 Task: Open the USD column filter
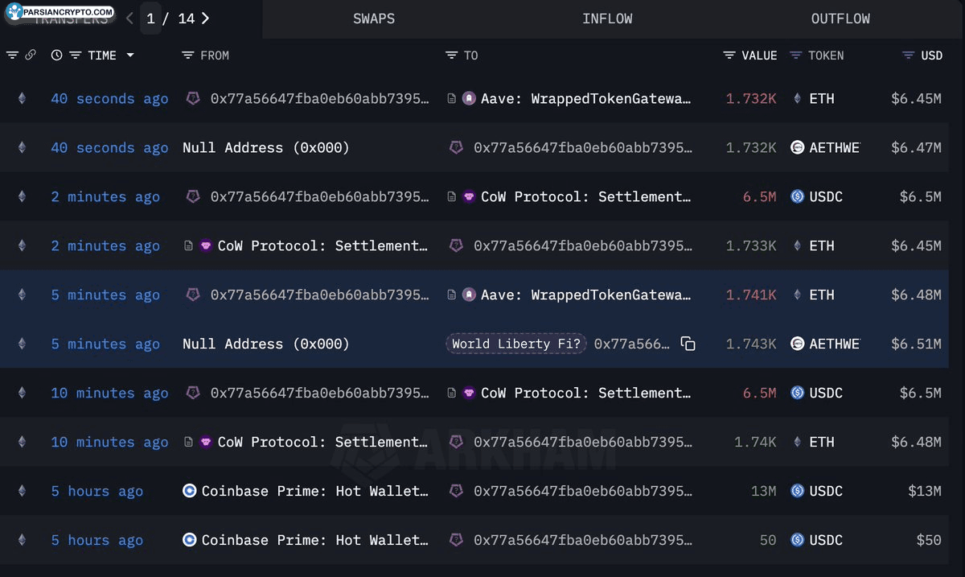(909, 55)
